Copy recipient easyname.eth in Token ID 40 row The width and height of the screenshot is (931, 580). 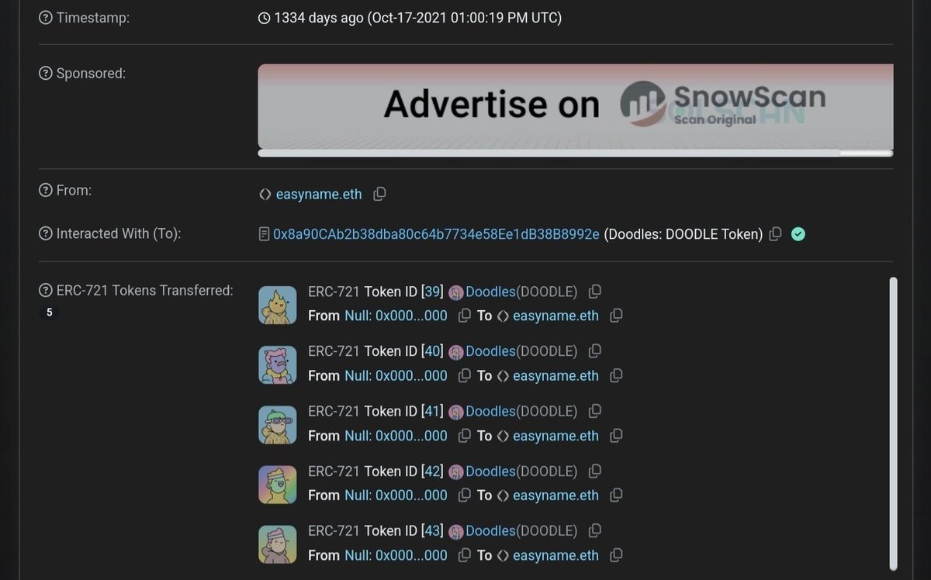616,375
